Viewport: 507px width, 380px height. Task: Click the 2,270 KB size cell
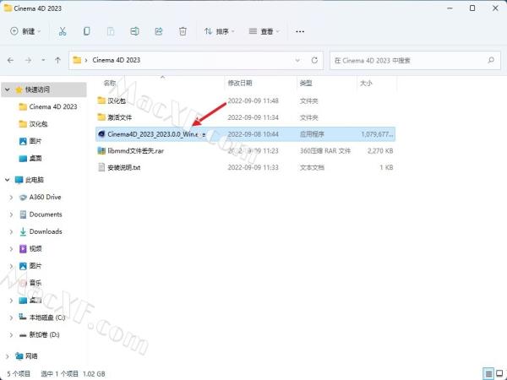click(380, 150)
